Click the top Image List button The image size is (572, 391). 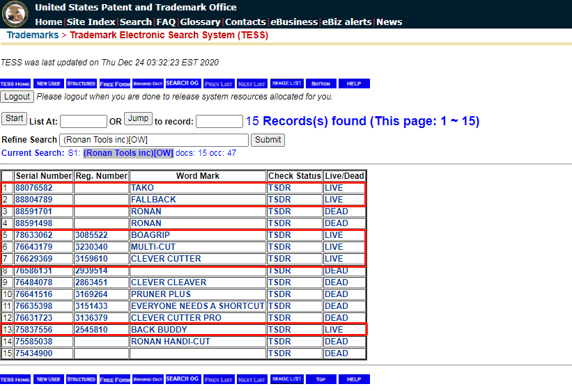coord(287,83)
